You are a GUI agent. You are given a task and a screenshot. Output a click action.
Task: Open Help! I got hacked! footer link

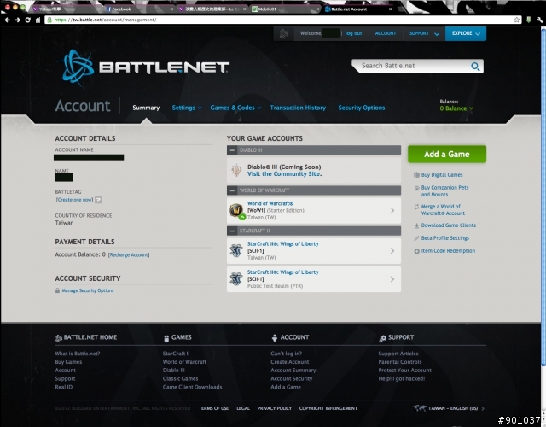click(402, 378)
